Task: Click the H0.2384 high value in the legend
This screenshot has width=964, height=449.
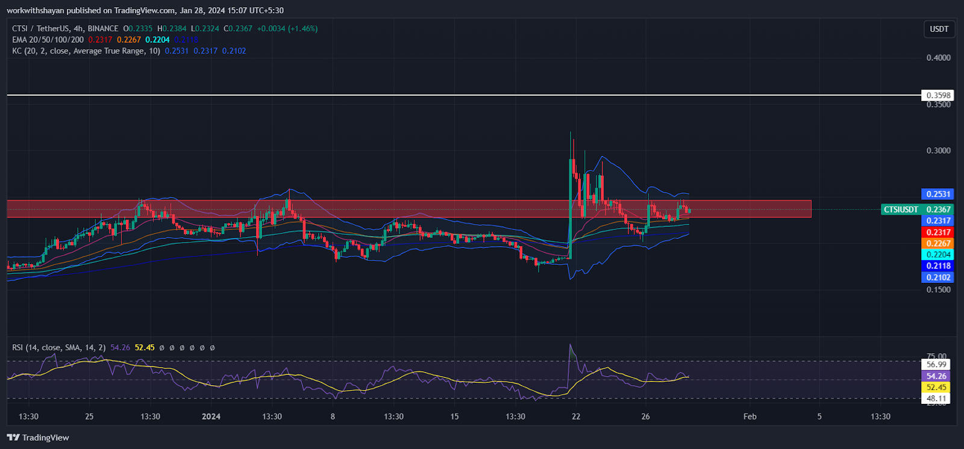Action: click(172, 28)
